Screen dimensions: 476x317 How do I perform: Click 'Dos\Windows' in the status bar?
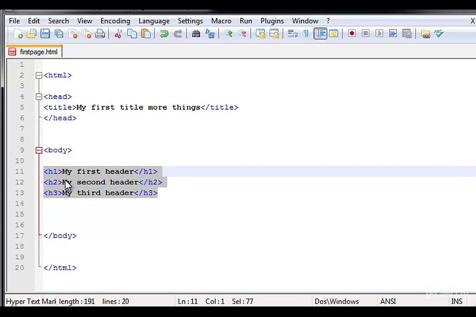(x=337, y=301)
